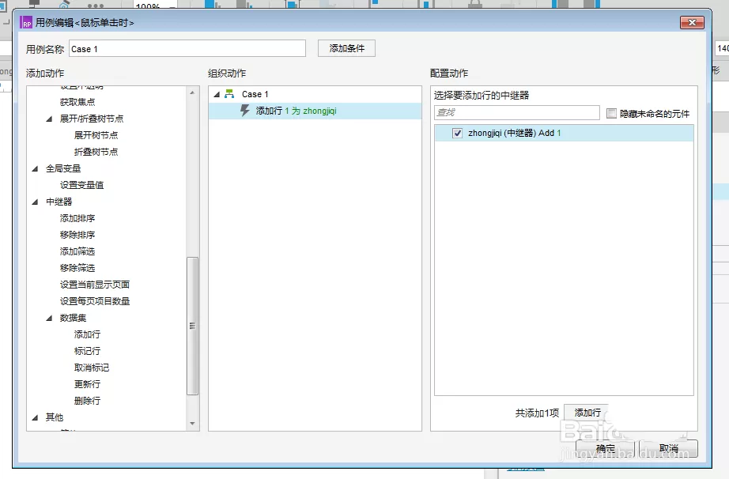Select the 折叠树节点 action
This screenshot has width=729, height=479.
pos(96,152)
